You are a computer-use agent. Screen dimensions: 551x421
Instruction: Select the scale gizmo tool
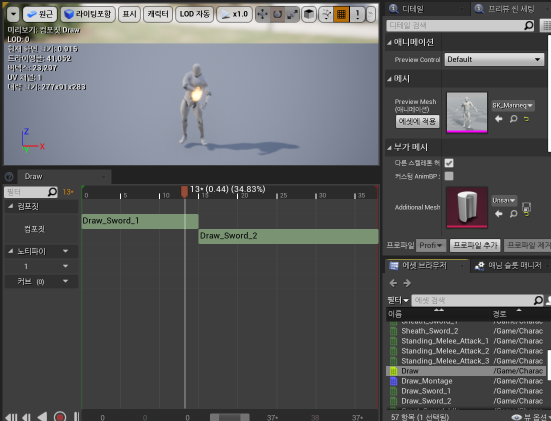pyautogui.click(x=292, y=14)
